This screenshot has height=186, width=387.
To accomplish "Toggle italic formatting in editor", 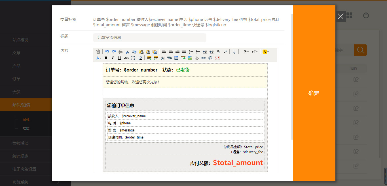I will (113, 58).
